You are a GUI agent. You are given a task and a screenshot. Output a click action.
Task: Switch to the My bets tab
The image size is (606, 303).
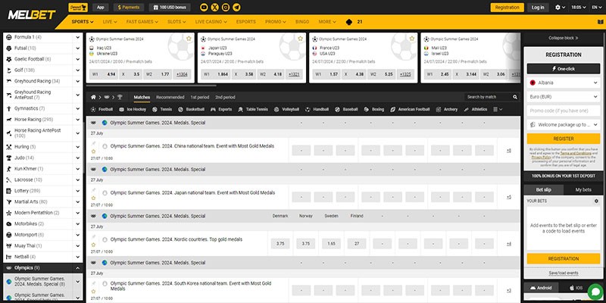(583, 190)
